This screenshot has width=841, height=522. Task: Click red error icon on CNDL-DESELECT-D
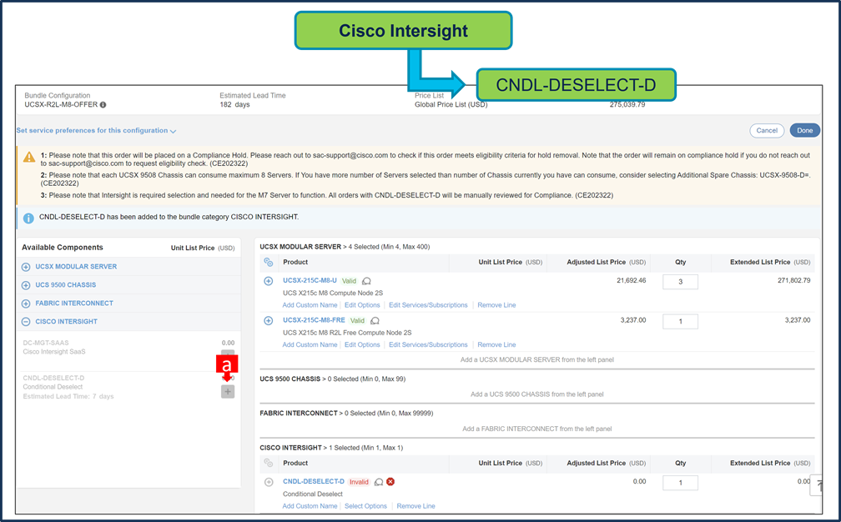coord(390,481)
